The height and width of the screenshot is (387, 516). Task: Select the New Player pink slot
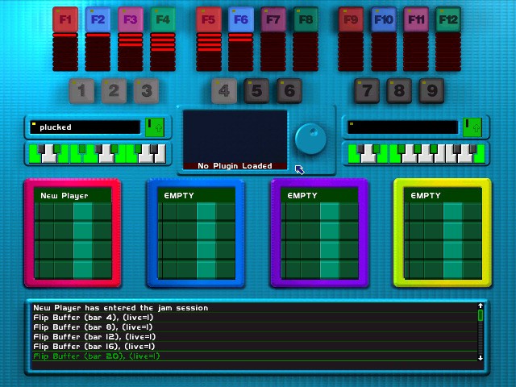pos(73,234)
